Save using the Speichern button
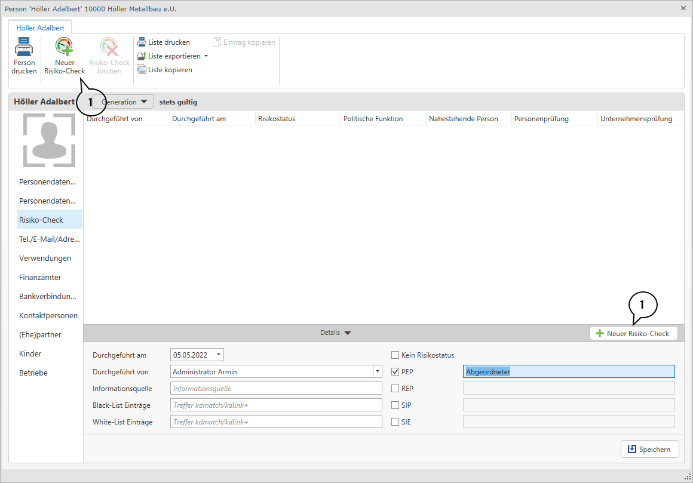This screenshot has width=693, height=483. coord(650,449)
